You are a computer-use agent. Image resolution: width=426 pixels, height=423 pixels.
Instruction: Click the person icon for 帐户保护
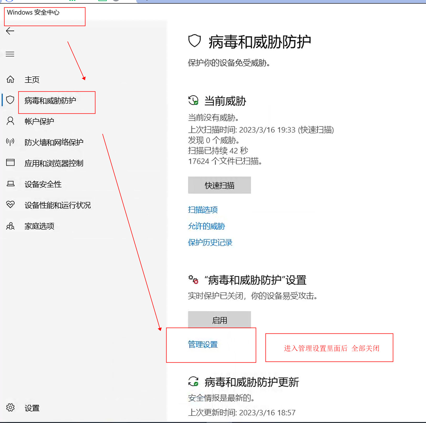pos(10,121)
